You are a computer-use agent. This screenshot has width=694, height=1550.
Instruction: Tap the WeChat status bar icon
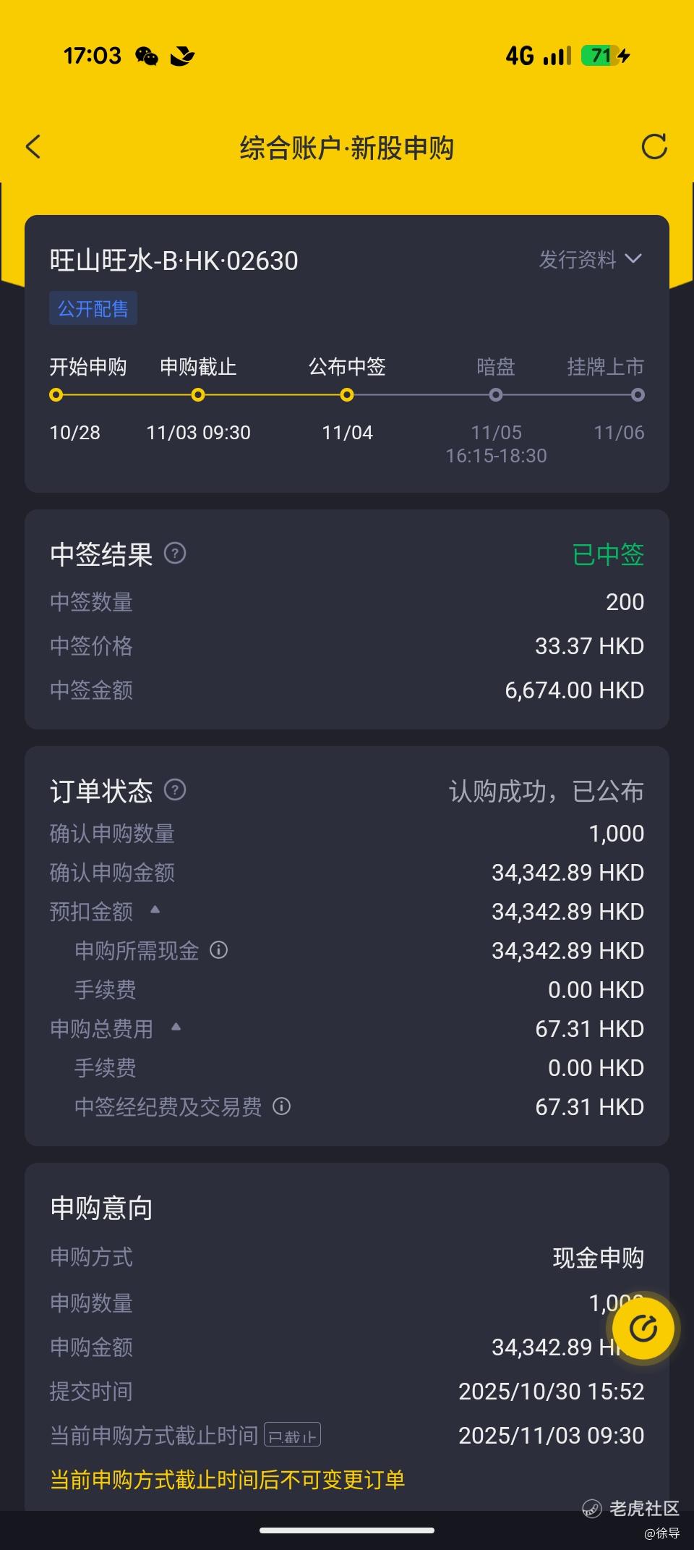[x=147, y=56]
